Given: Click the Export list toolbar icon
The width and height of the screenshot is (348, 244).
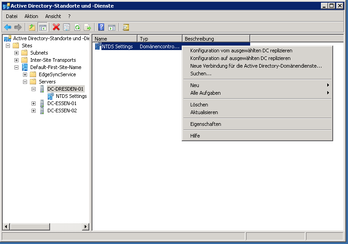Looking at the screenshot, I should (x=87, y=28).
